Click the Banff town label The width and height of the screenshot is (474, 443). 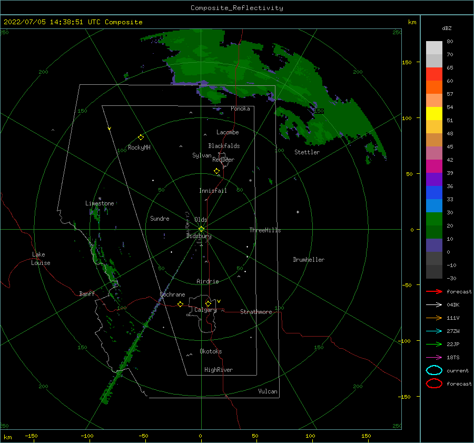coord(87,293)
